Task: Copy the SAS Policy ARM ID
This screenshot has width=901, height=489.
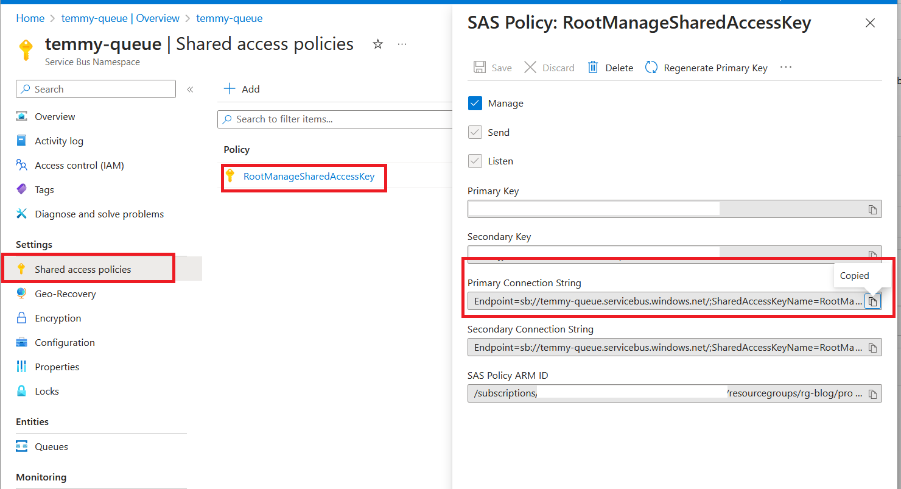Action: point(872,394)
